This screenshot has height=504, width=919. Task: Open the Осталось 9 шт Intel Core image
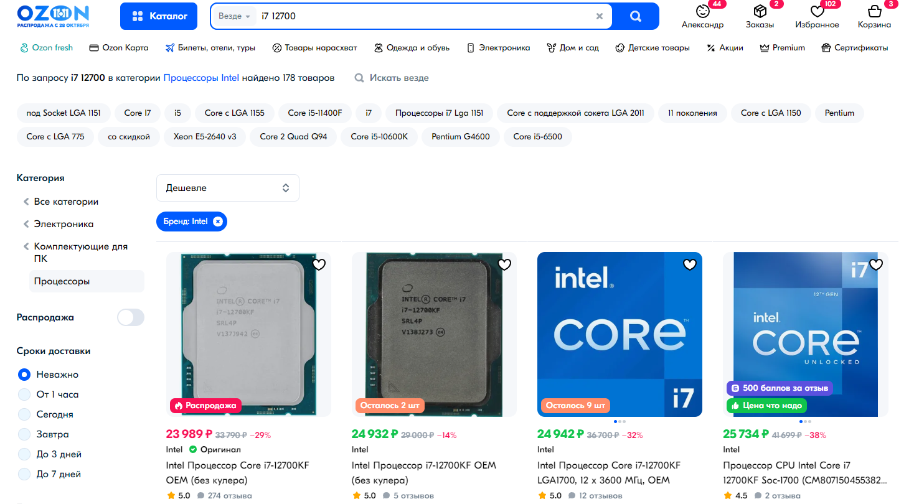tap(620, 334)
